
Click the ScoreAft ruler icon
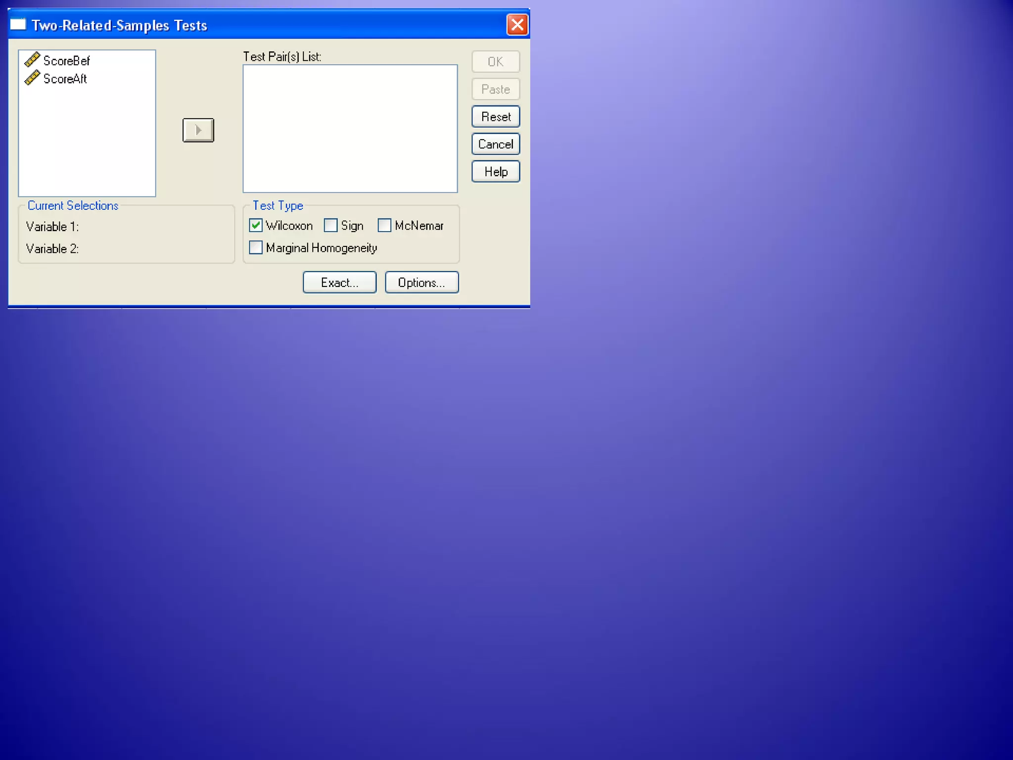point(32,78)
